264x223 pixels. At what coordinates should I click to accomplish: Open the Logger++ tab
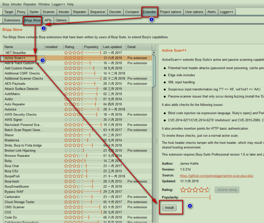(226, 12)
